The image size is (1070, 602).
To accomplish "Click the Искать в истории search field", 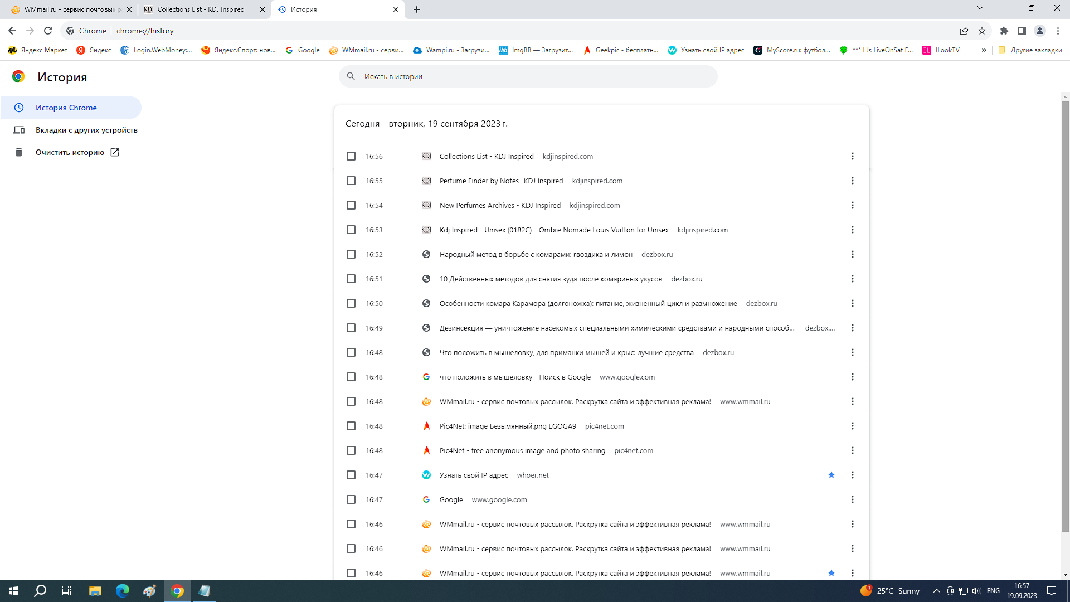I will (x=528, y=76).
